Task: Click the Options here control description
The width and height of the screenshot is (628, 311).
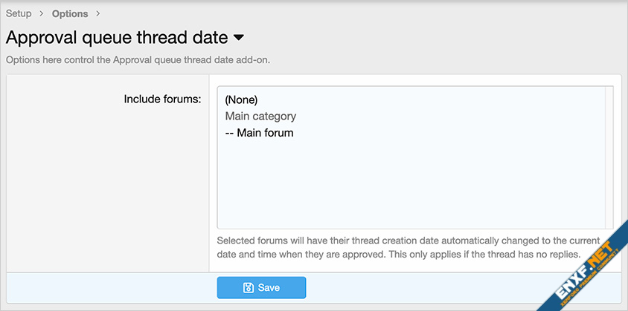Action: [138, 59]
